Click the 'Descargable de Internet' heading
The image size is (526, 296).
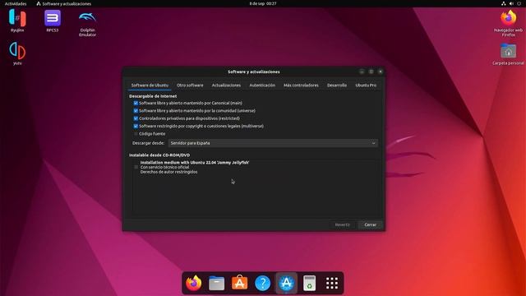pos(153,96)
